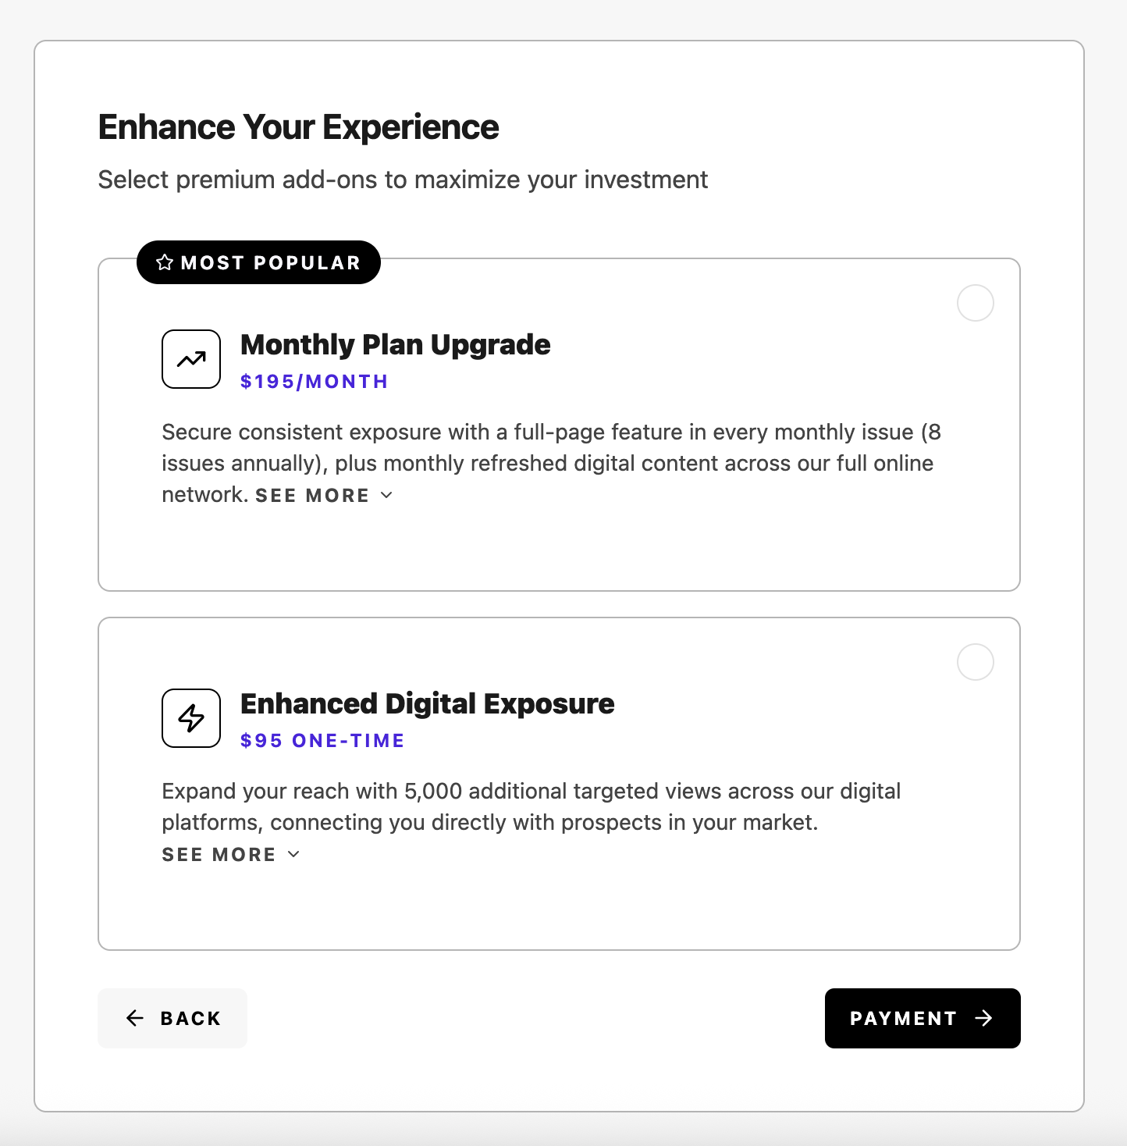Proceed with the Payment button

point(922,1018)
